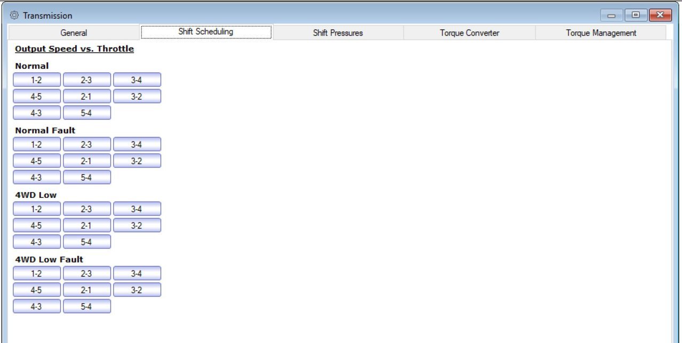Viewport: 682px width, 343px height.
Task: Click 4-5 under Normal Fault
Action: [x=37, y=161]
